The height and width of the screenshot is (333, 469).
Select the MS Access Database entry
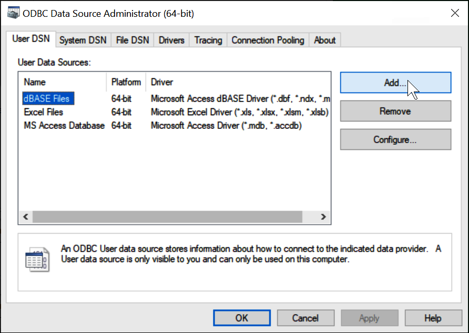(64, 126)
